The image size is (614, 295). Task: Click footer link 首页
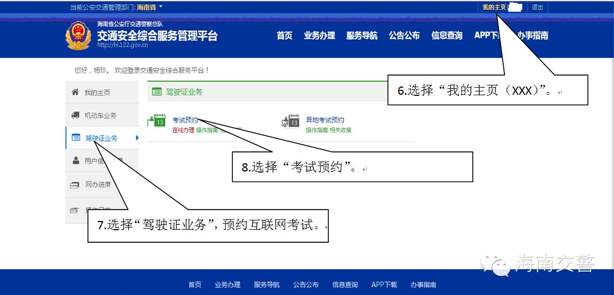coord(195,285)
